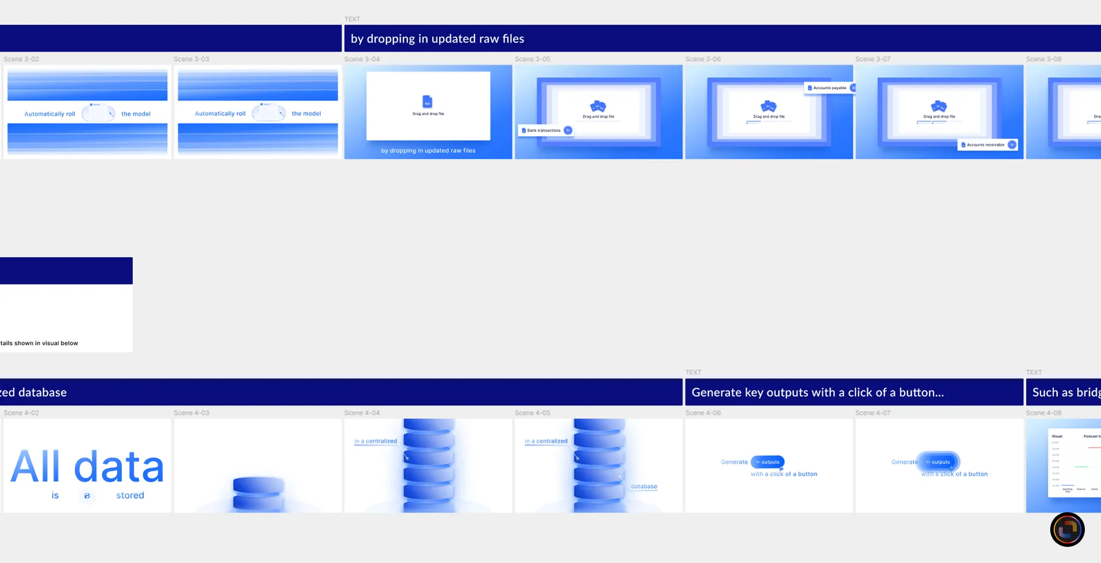This screenshot has width=1101, height=563.
Task: Click 'Scene 3-04' frame label
Action: pyautogui.click(x=362, y=59)
